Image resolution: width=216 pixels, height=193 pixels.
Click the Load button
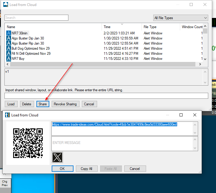[x=11, y=104]
